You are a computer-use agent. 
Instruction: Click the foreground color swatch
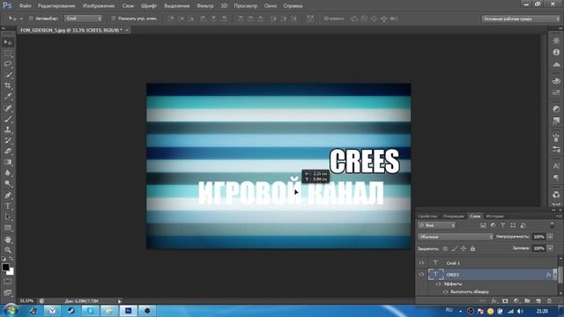pyautogui.click(x=6, y=267)
